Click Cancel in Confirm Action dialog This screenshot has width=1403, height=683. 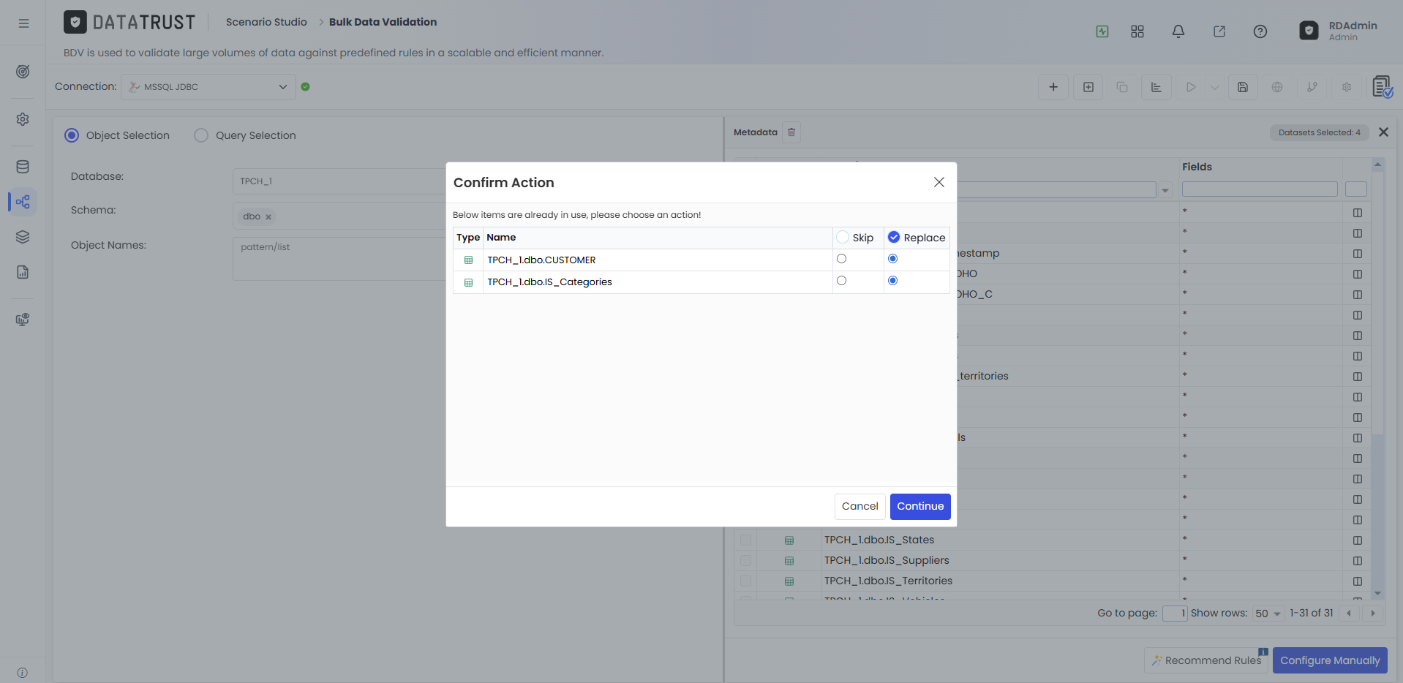[x=860, y=506]
